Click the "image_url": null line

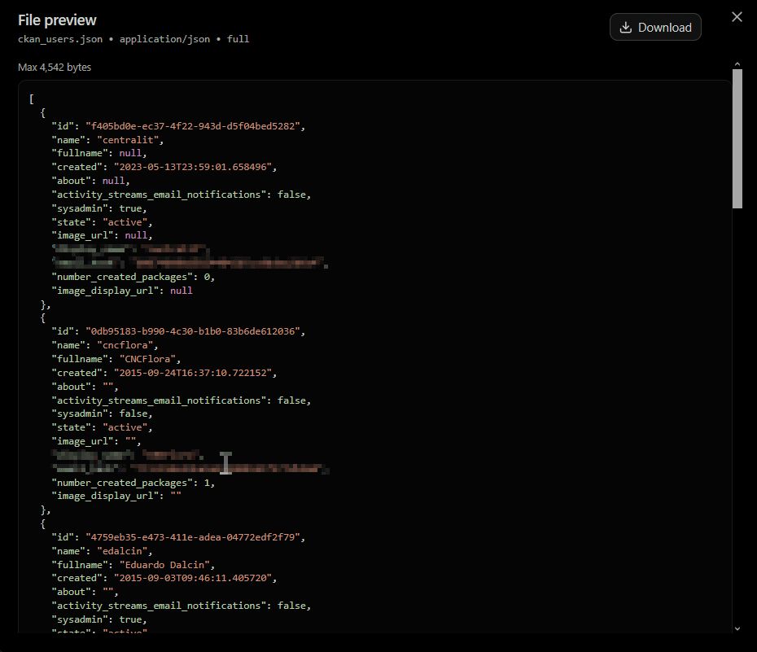[x=102, y=235]
